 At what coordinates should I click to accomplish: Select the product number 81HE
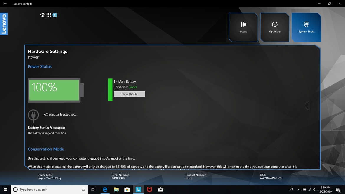pos(189,178)
